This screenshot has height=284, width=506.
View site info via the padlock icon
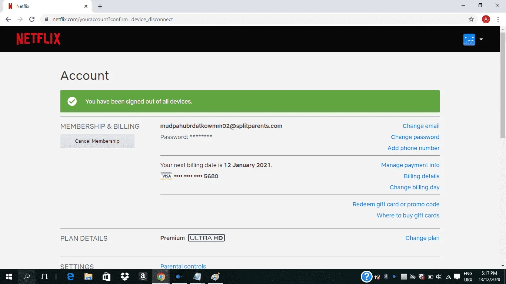click(x=47, y=19)
